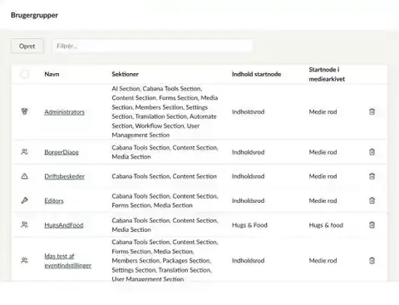399x305 pixels.
Task: Click the HugsAndFood sections list text
Action: [x=165, y=225]
